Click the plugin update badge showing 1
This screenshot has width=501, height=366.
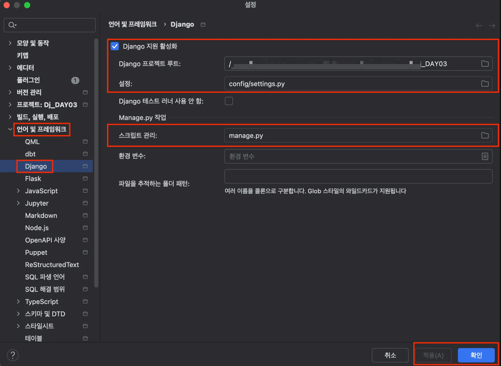click(x=75, y=80)
